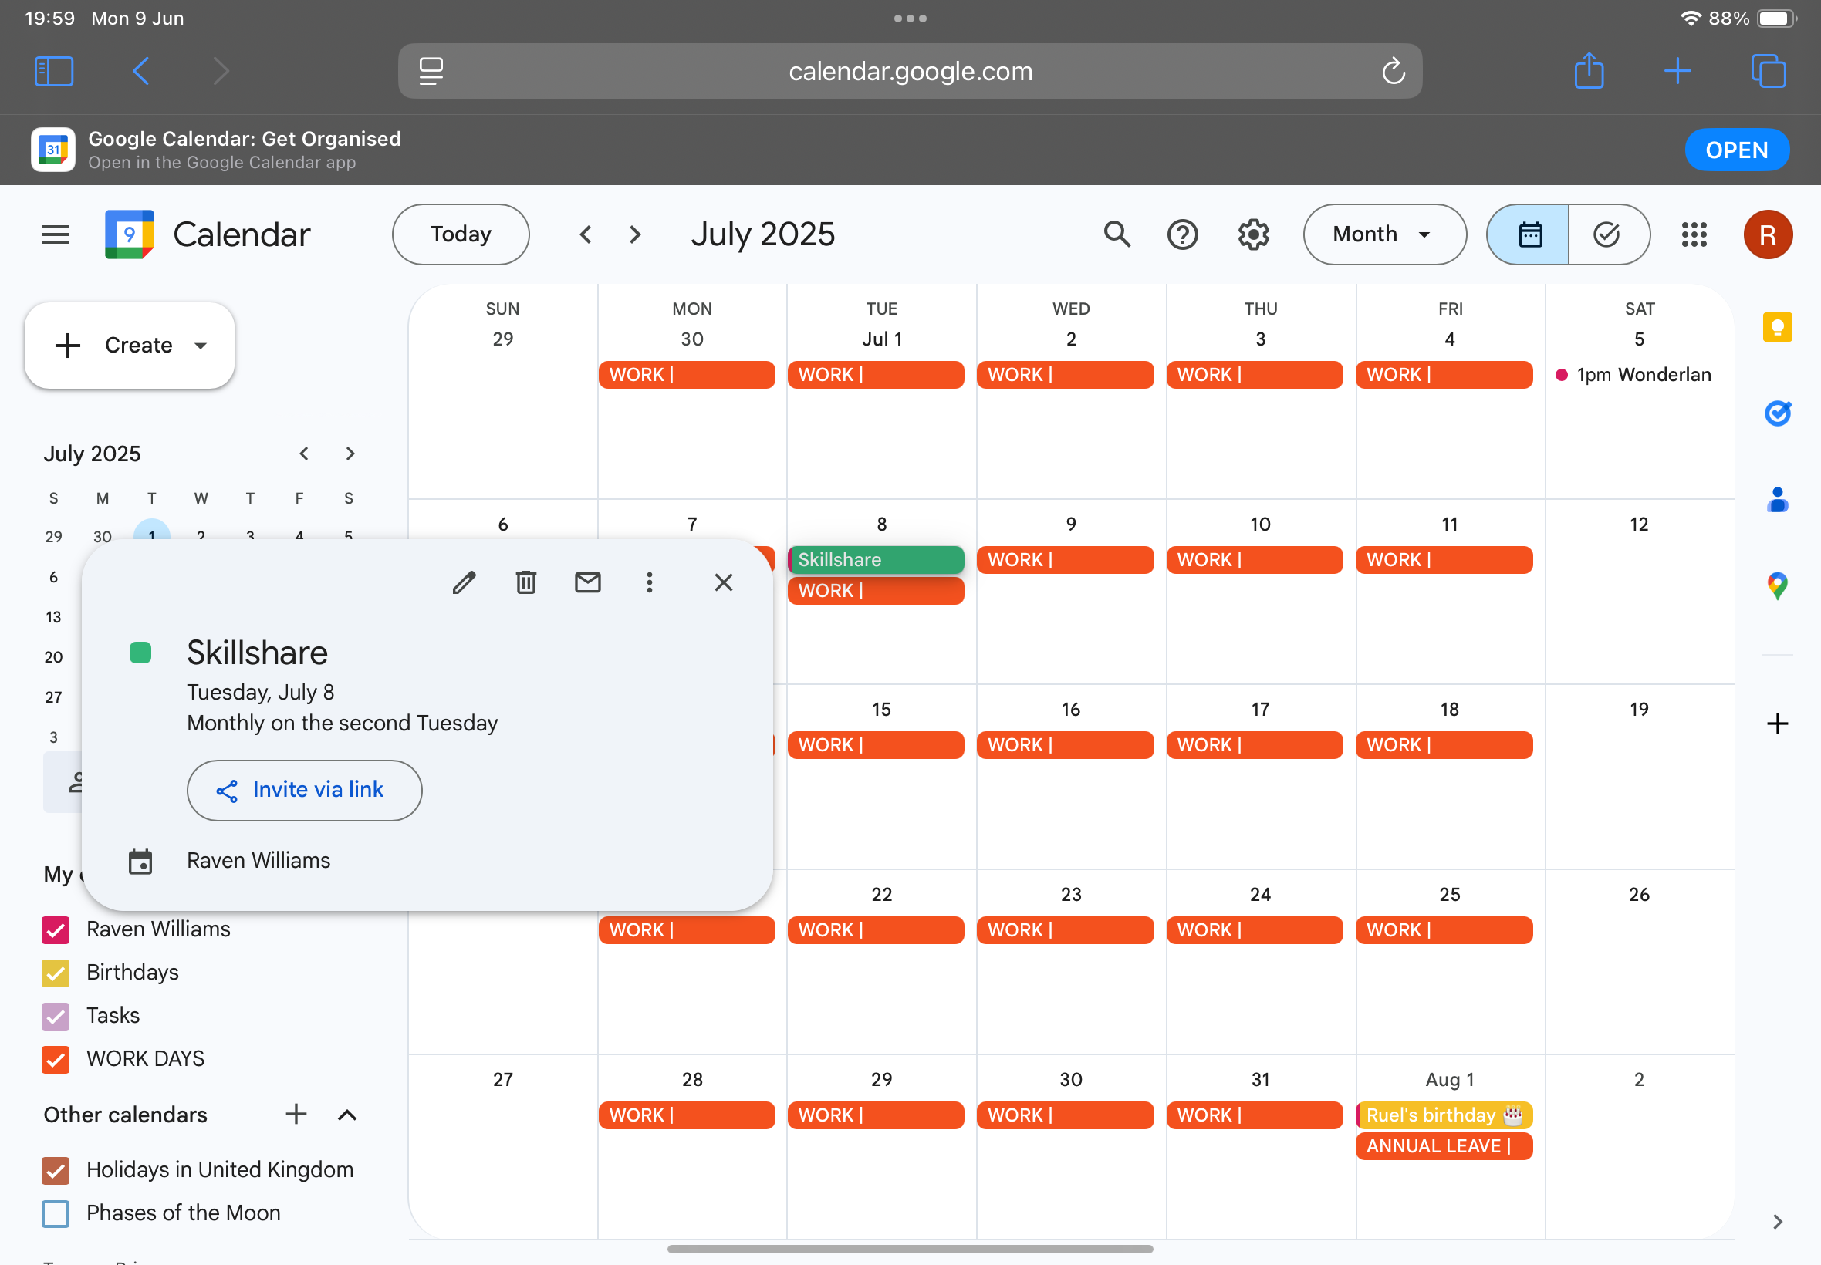Switch to the Tasks view tab
The height and width of the screenshot is (1265, 1821).
click(1607, 234)
